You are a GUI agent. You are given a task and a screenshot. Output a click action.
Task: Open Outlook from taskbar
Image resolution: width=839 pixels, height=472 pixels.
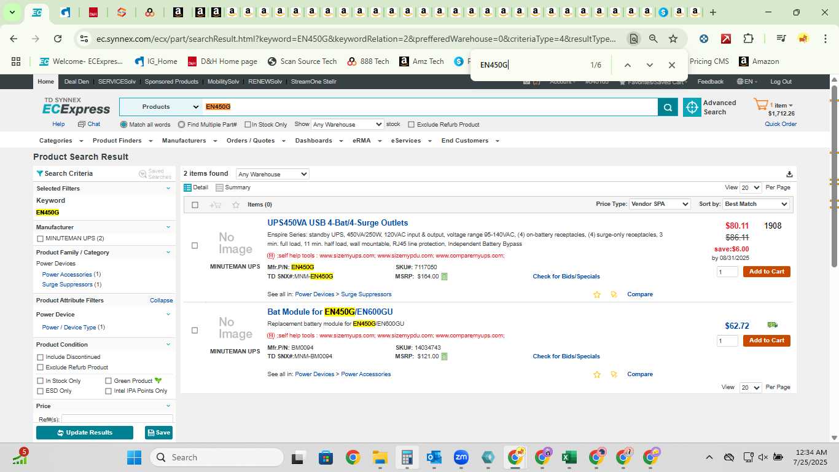tap(434, 457)
